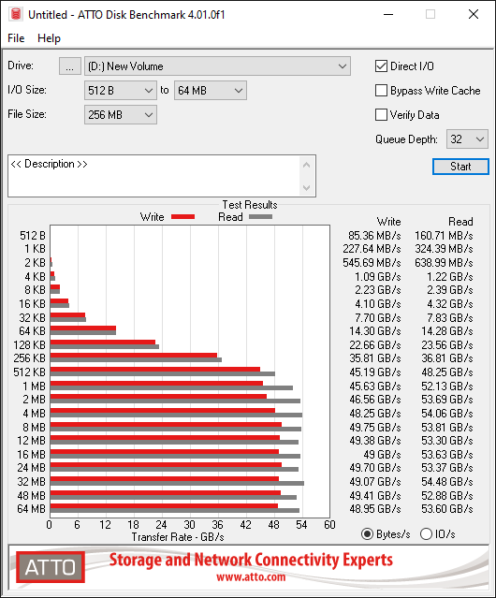Uncheck the Direct I/O checkbox

pyautogui.click(x=381, y=66)
